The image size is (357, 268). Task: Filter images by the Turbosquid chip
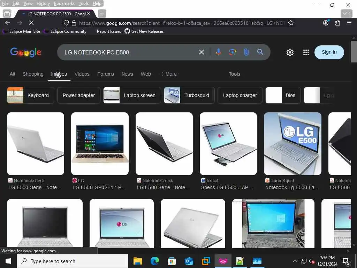[189, 95]
